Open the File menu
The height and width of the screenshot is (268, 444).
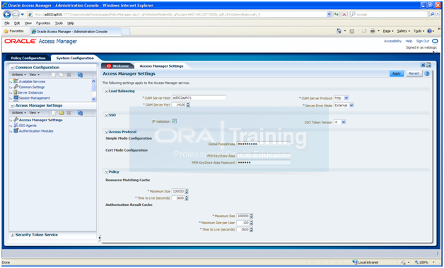tap(7, 23)
